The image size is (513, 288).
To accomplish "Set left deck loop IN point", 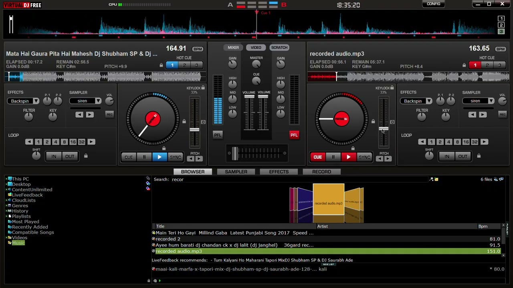I will pos(54,156).
